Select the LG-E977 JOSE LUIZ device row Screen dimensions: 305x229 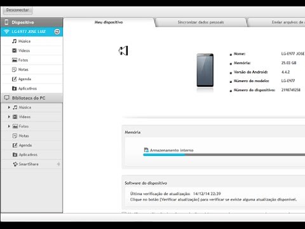click(x=32, y=32)
